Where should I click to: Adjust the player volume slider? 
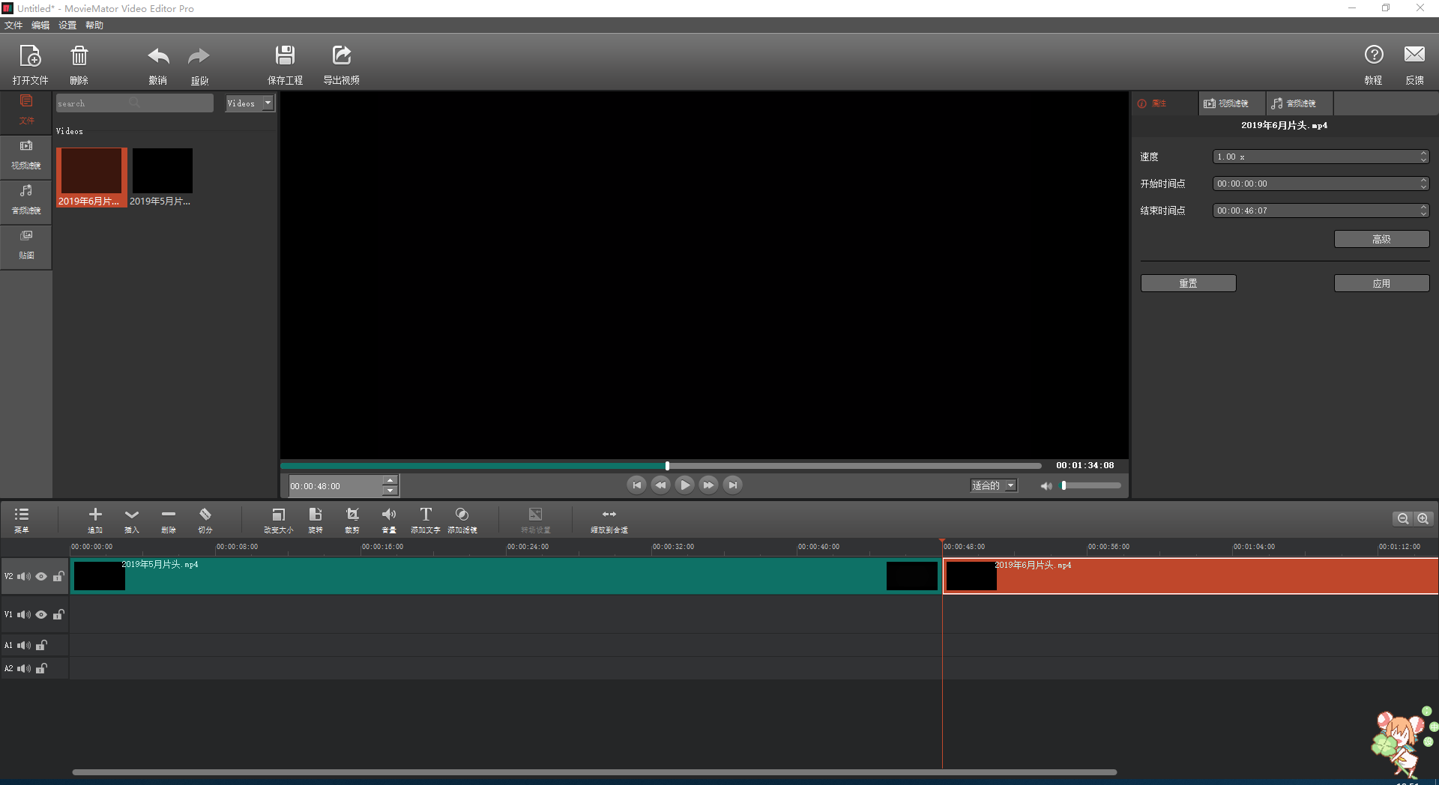1091,485
